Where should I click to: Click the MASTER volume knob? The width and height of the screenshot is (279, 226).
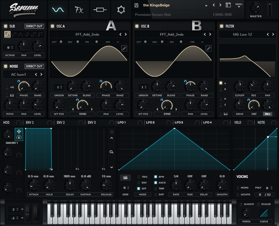coord(256,8)
